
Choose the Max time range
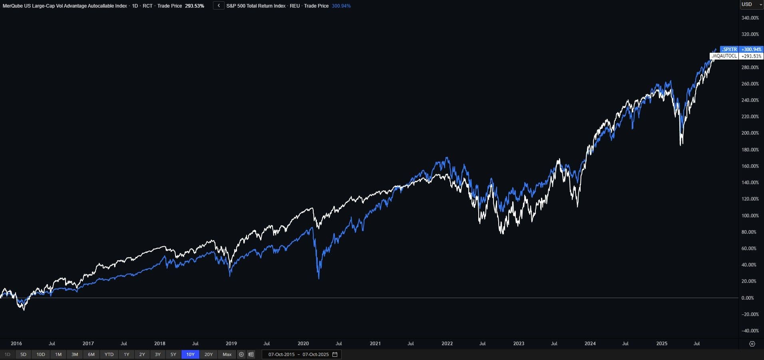coord(227,354)
